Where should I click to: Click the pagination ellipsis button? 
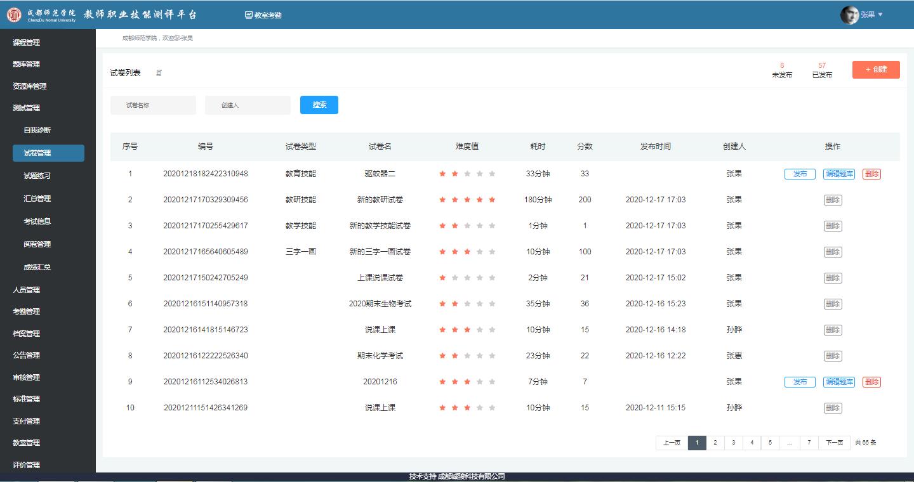(790, 443)
